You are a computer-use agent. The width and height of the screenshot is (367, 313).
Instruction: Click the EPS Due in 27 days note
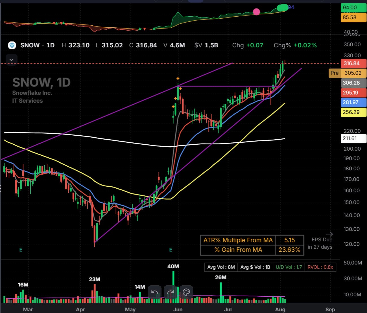coord(320,243)
